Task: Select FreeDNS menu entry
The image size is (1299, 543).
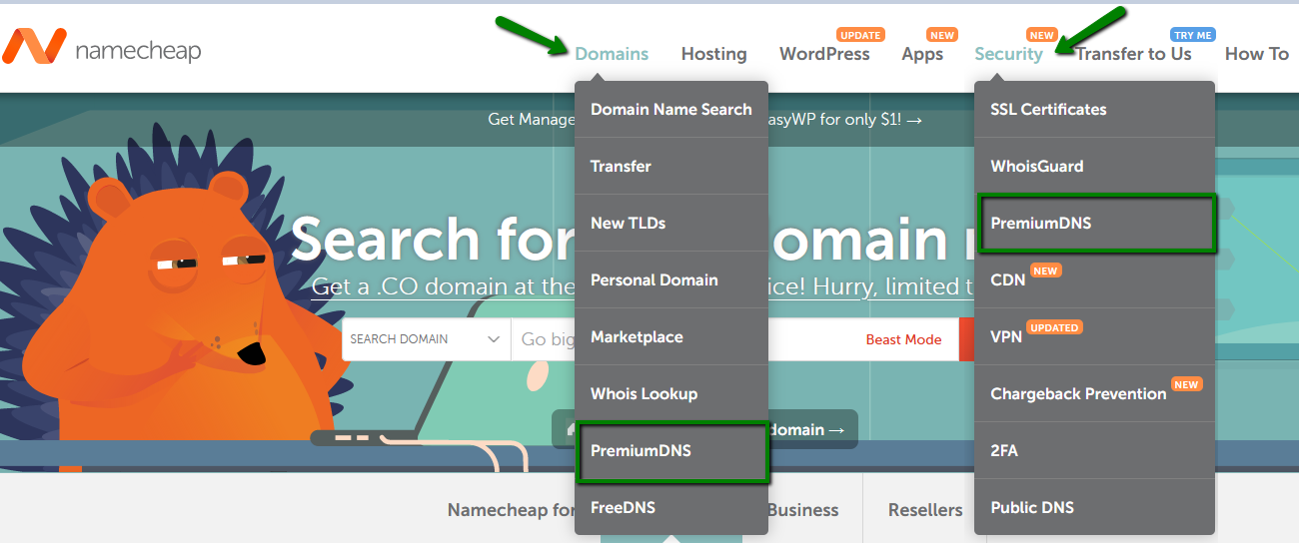Action: (671, 507)
